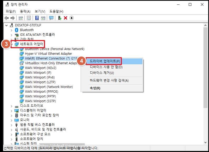This screenshot has width=209, height=152.
Task: Click the Back arrow toolbar icon
Action: pos(7,18)
